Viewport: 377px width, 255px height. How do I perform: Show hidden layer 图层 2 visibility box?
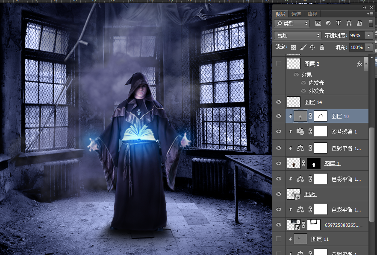(279, 64)
